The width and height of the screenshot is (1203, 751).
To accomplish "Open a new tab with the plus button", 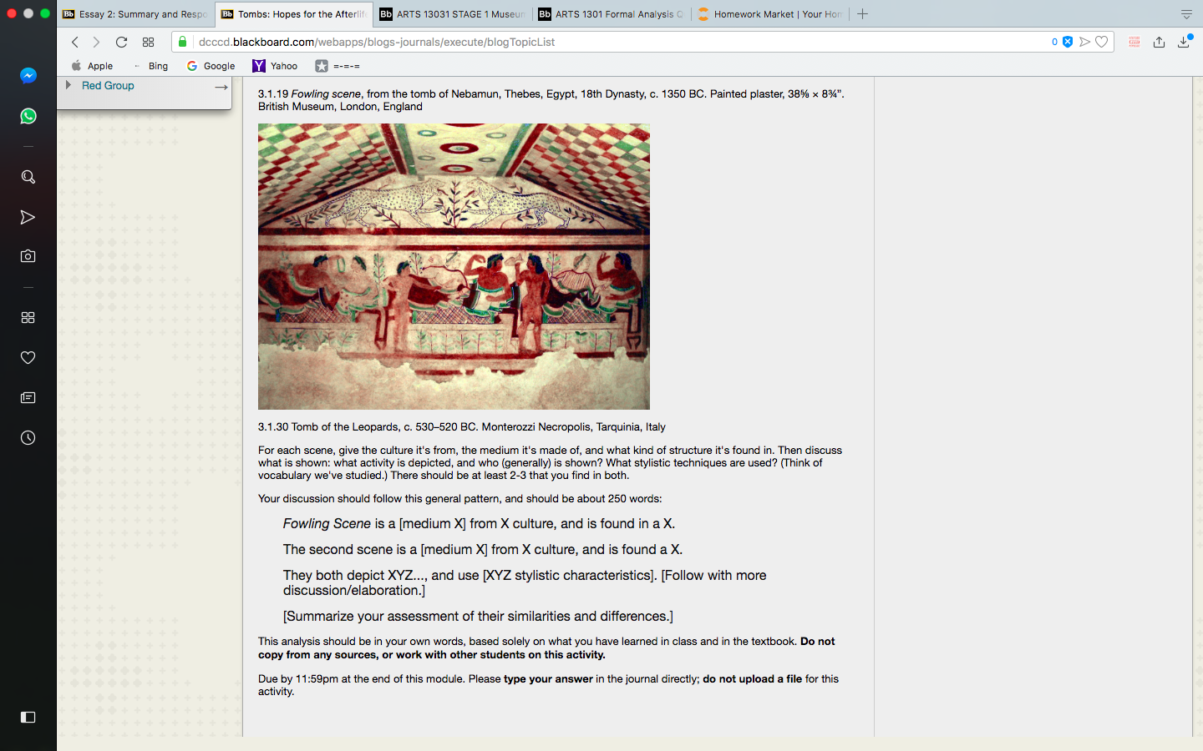I will 863,14.
